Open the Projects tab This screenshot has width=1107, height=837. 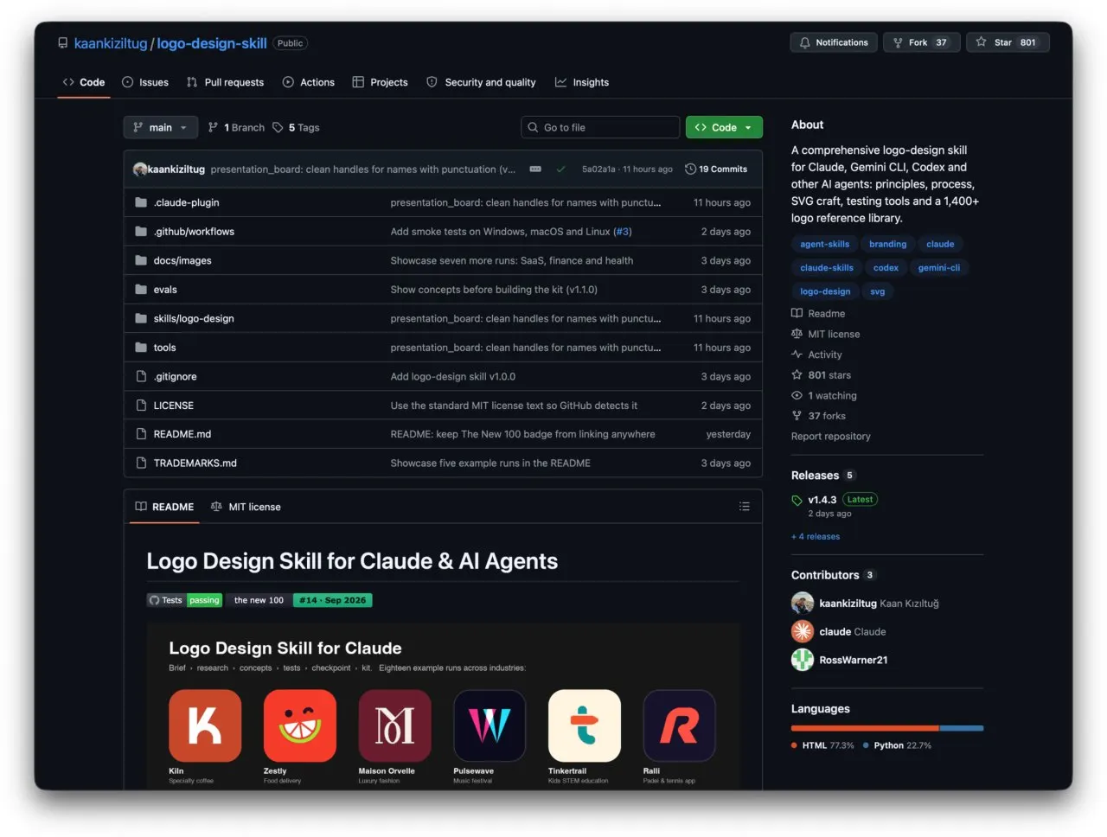381,82
